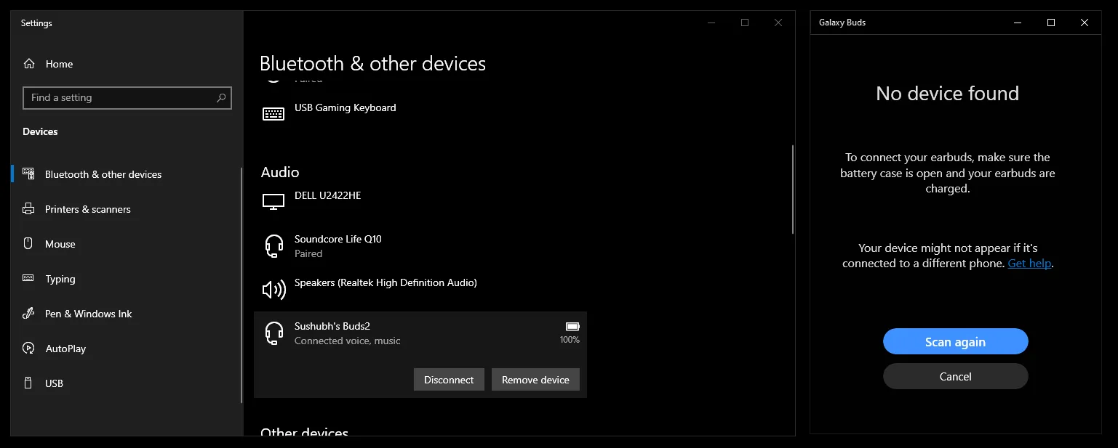Click the Pen & Windows Ink icon
Screen dimensions: 1118x448
click(x=28, y=314)
